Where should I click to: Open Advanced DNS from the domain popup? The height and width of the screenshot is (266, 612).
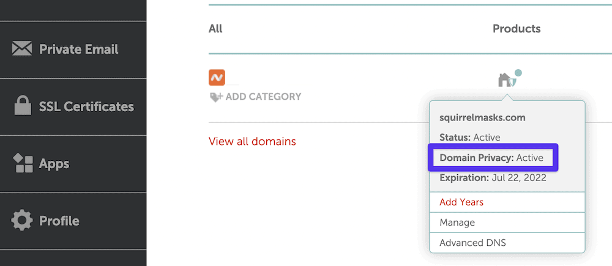pos(472,243)
